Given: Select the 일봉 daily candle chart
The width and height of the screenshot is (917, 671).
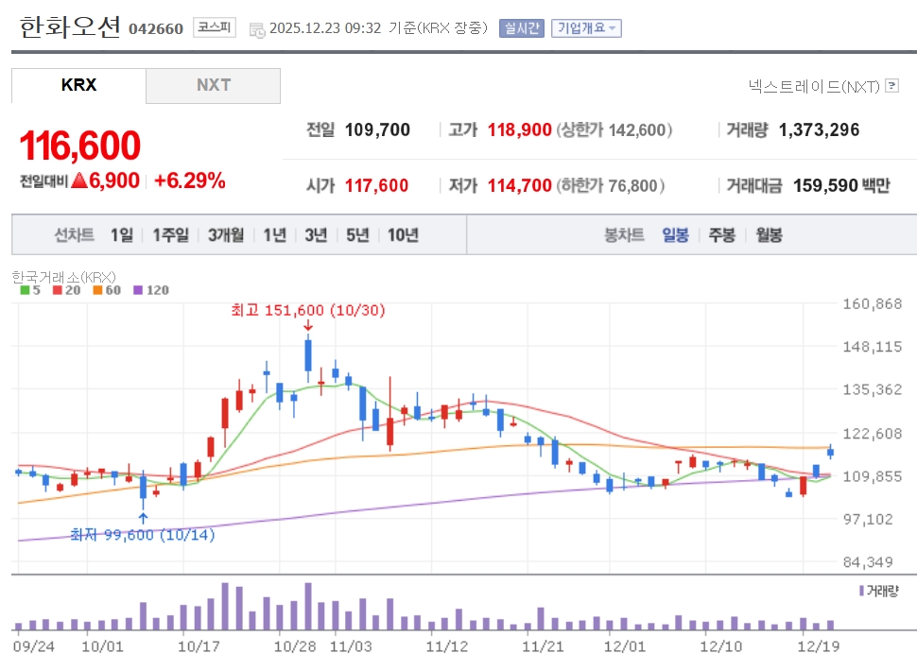Looking at the screenshot, I should (x=675, y=235).
